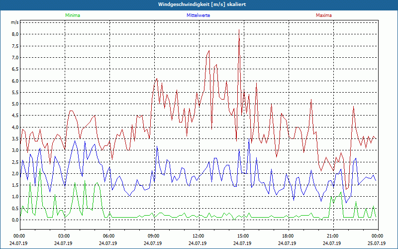Click the 8,0 y-axis value
This screenshot has height=249, width=398.
pos(15,34)
